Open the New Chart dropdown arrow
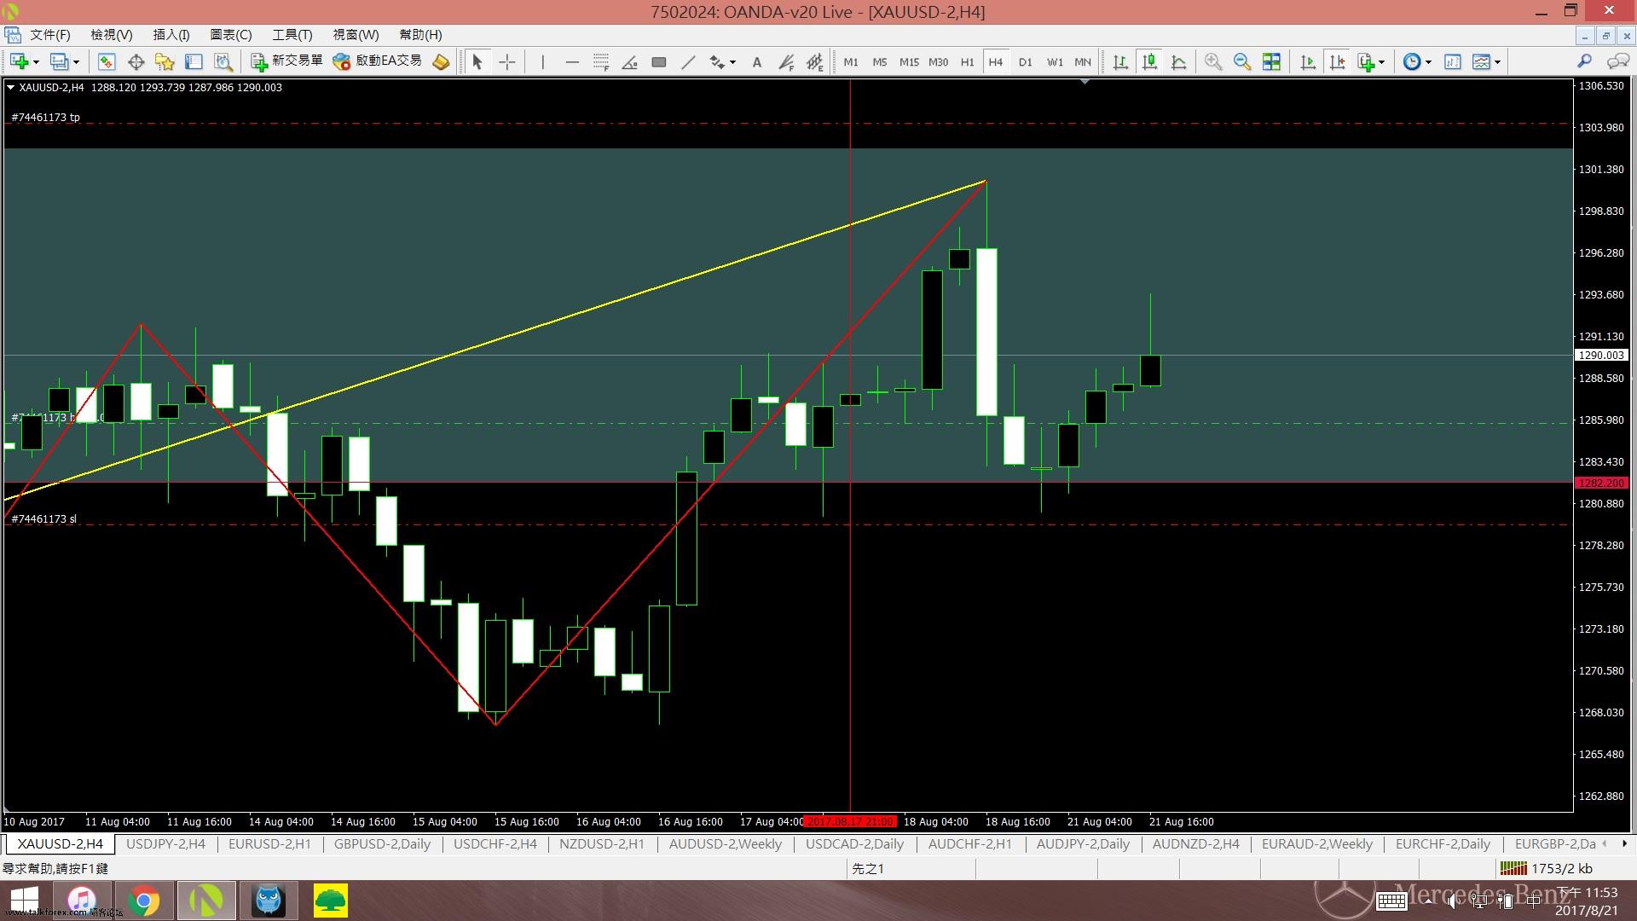The height and width of the screenshot is (921, 1637). (36, 61)
